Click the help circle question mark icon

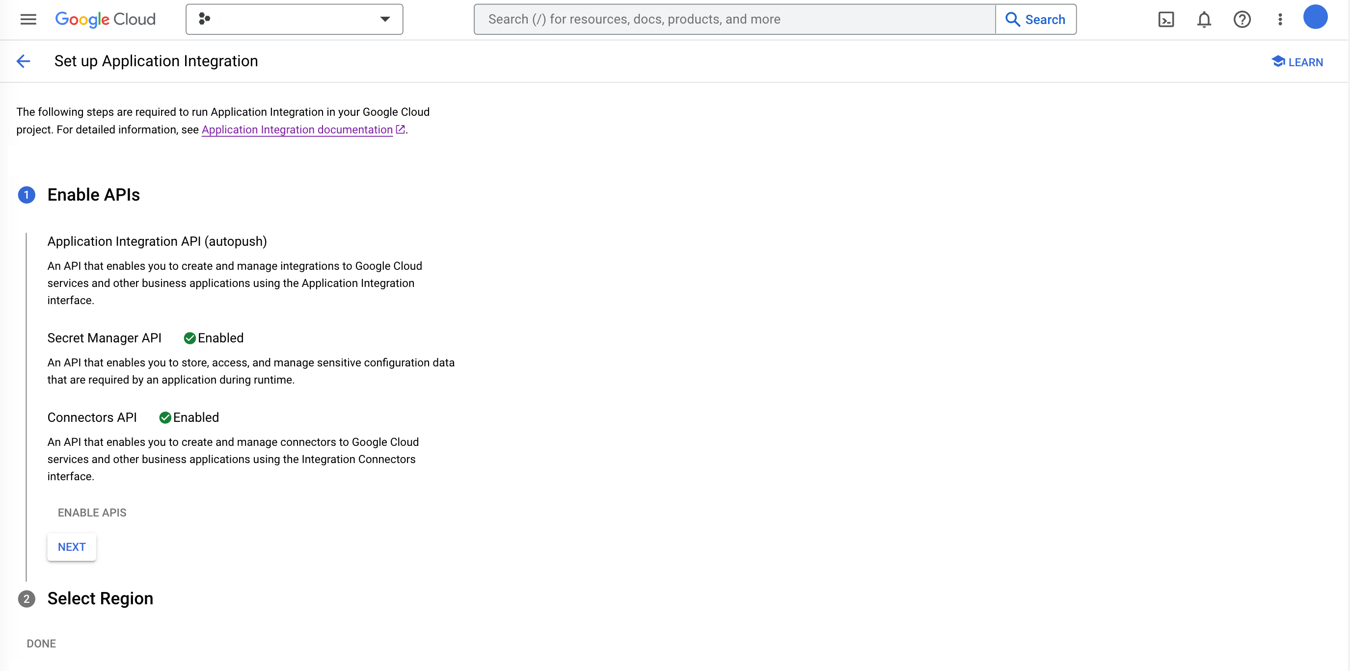coord(1242,19)
